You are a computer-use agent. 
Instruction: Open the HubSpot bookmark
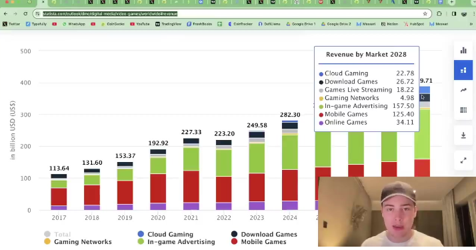(414, 24)
